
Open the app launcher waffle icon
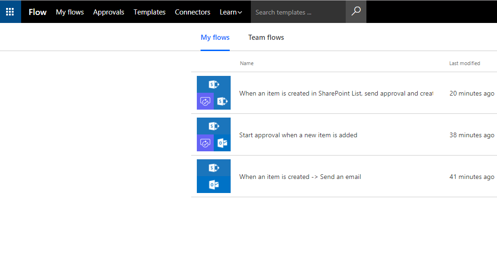pos(10,12)
